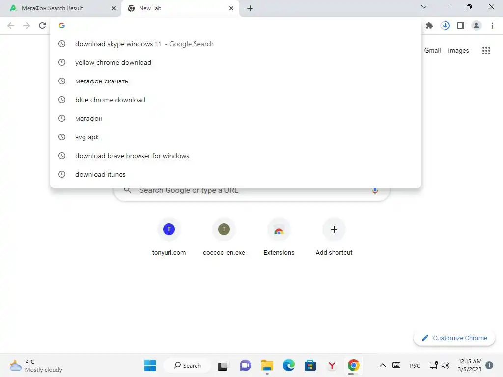This screenshot has width=503, height=377.
Task: Open the Extensions shortcut tile
Action: (x=279, y=237)
